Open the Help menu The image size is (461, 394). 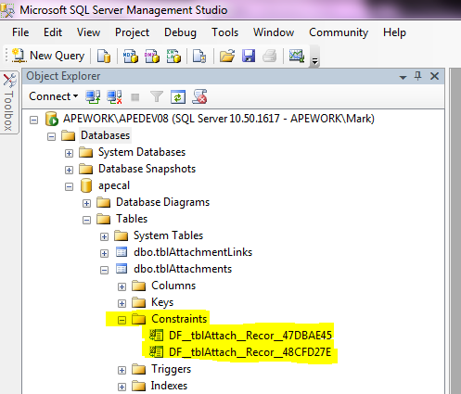pyautogui.click(x=394, y=32)
